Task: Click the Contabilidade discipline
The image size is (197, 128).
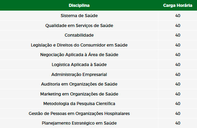Action: 79,35
